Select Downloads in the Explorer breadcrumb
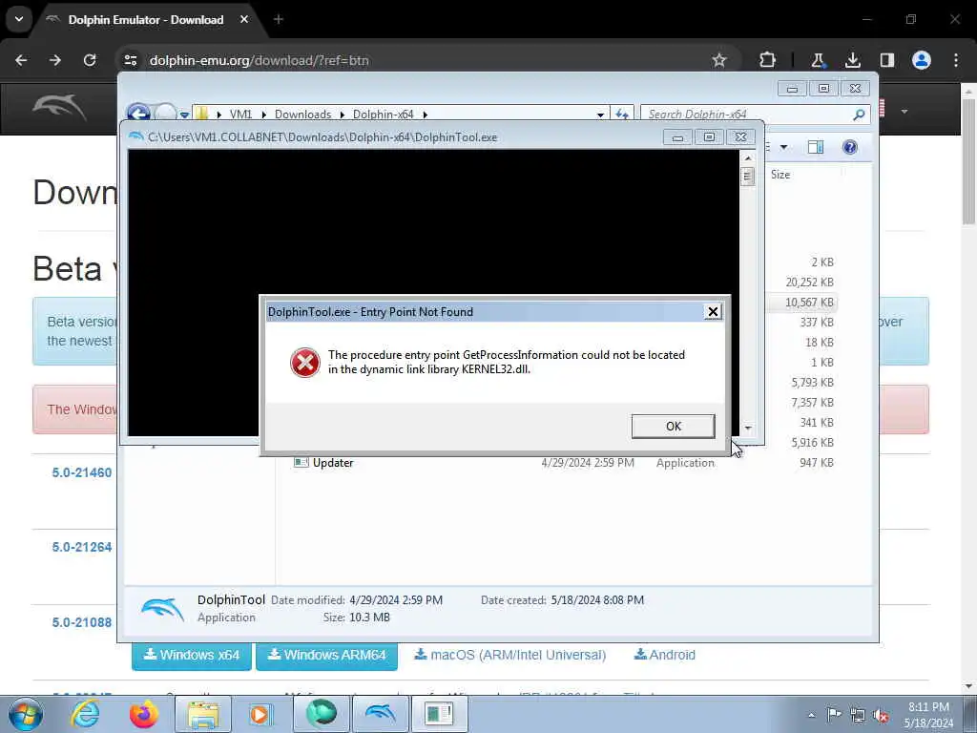 (x=302, y=115)
